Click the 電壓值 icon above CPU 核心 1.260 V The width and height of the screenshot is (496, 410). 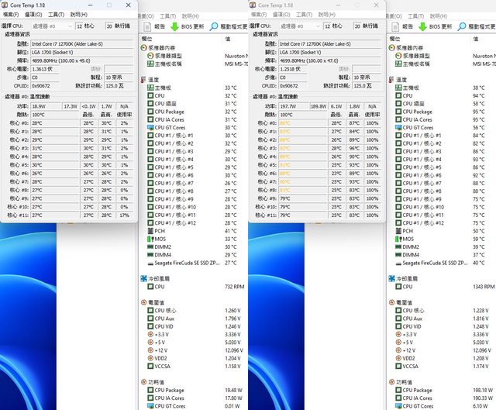(x=143, y=302)
